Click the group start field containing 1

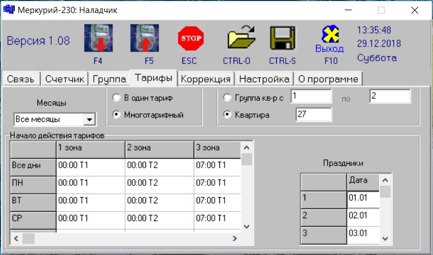tap(311, 96)
